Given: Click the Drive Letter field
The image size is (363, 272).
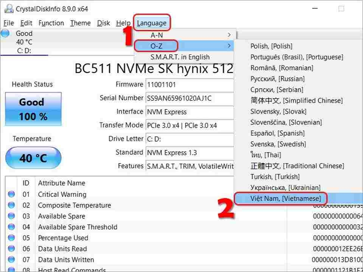Looking at the screenshot, I should pyautogui.click(x=189, y=139).
